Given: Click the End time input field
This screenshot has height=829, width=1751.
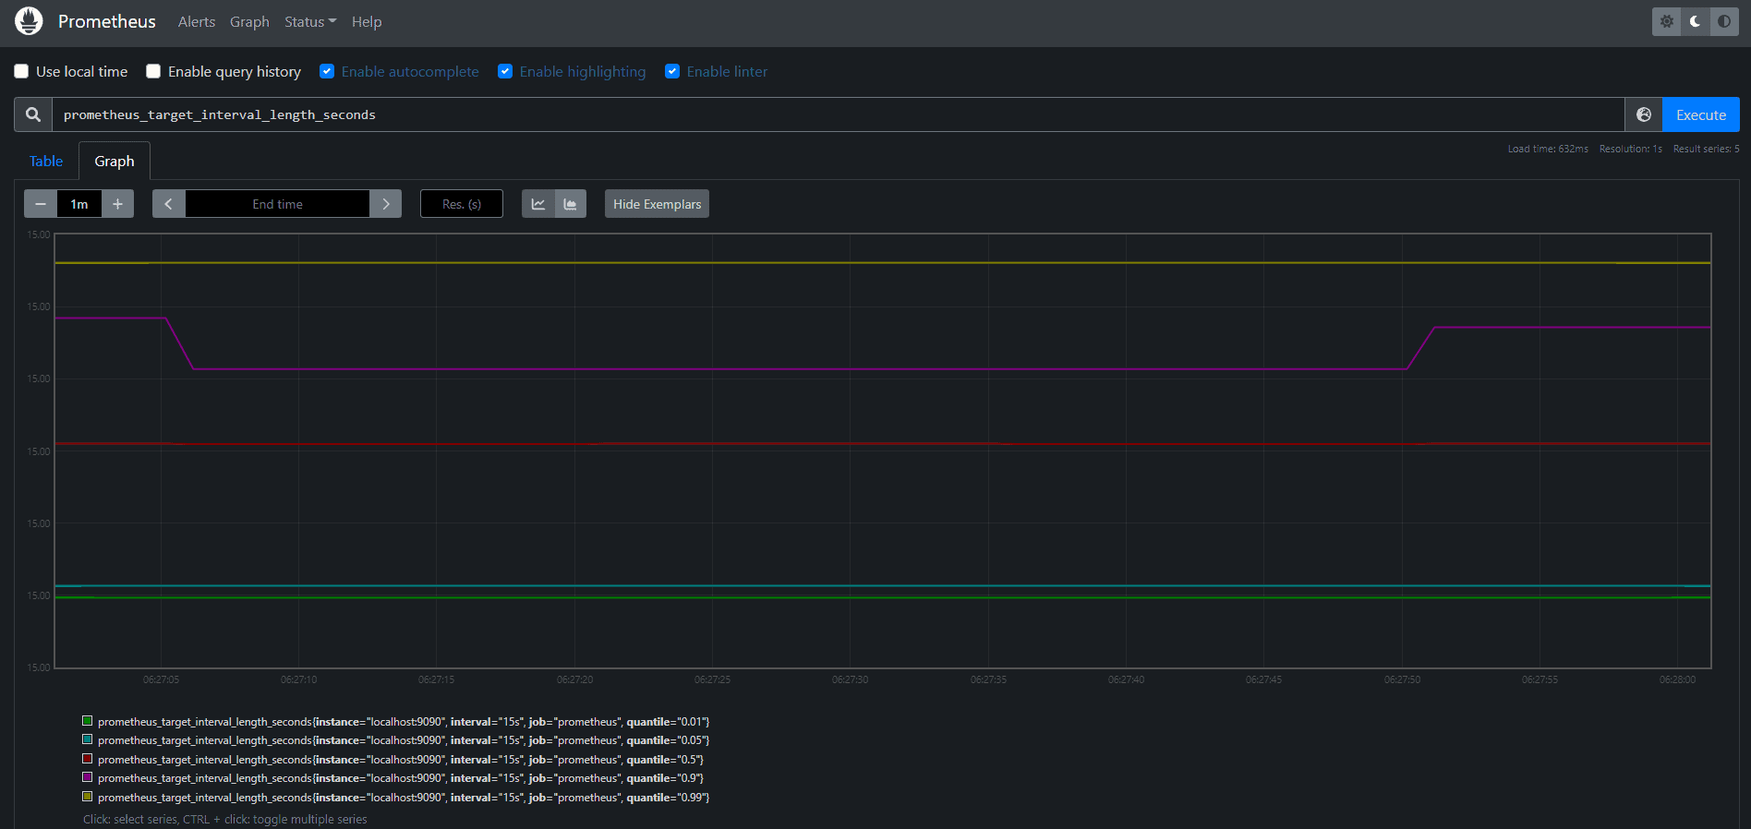Looking at the screenshot, I should [277, 204].
